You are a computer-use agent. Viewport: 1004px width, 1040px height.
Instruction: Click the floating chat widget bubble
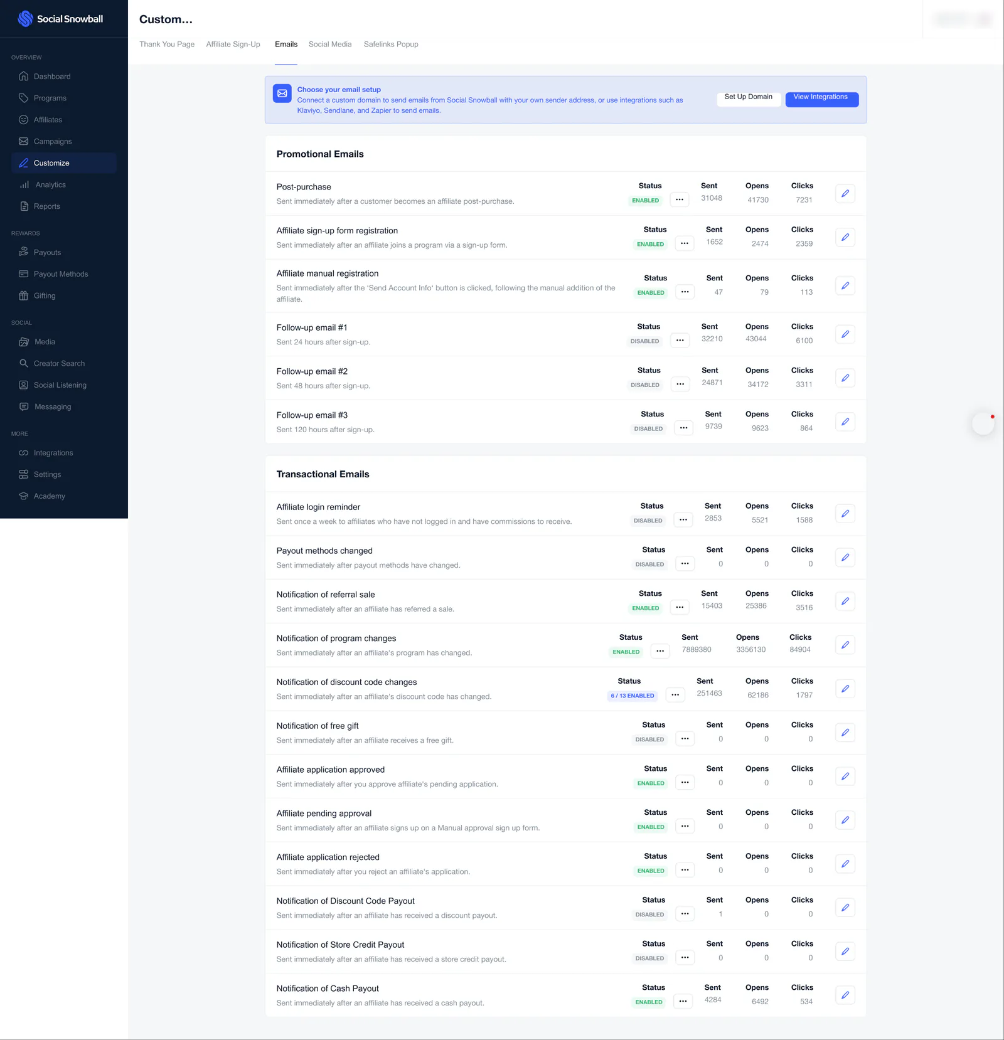(983, 423)
